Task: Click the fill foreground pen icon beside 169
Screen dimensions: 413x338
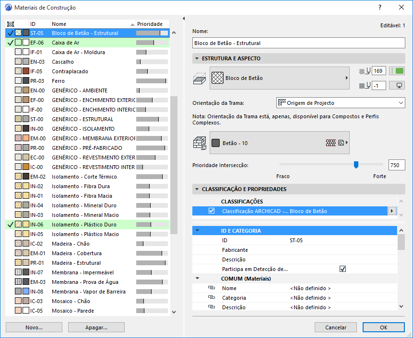Action: click(365, 71)
